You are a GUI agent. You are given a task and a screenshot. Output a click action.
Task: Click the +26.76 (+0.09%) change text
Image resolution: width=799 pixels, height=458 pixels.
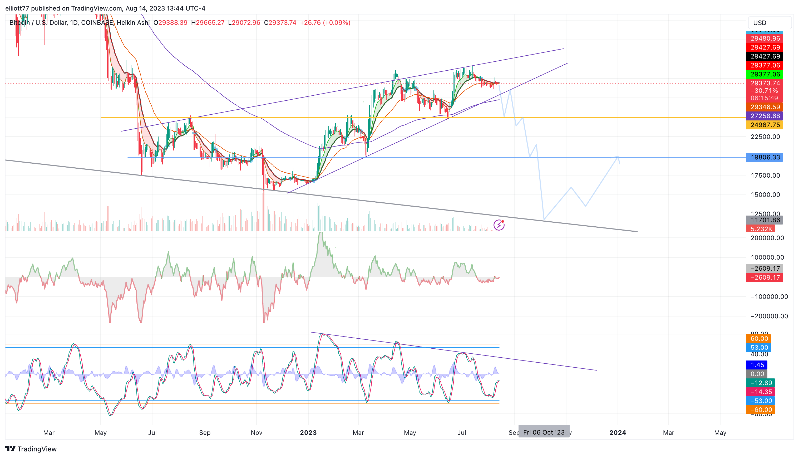[325, 23]
